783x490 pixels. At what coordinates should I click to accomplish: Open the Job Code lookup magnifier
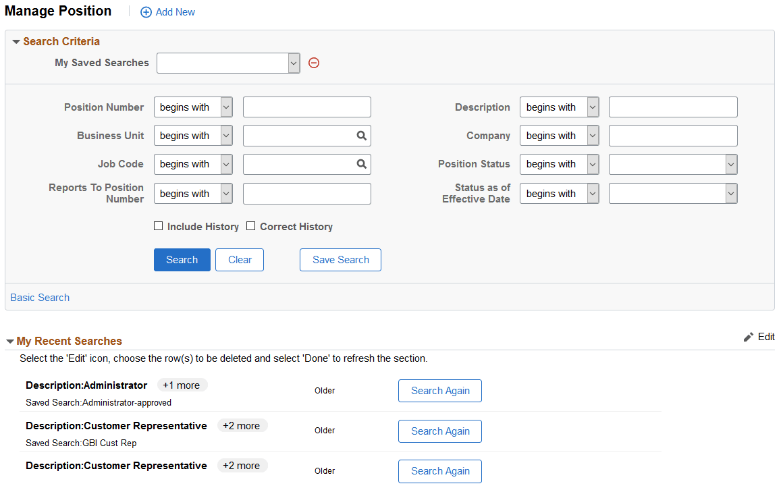click(x=362, y=164)
